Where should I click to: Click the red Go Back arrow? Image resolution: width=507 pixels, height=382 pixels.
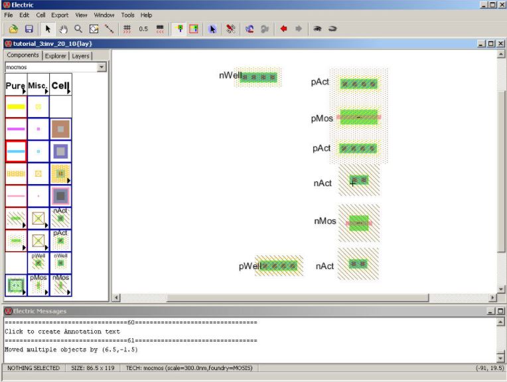pyautogui.click(x=283, y=29)
